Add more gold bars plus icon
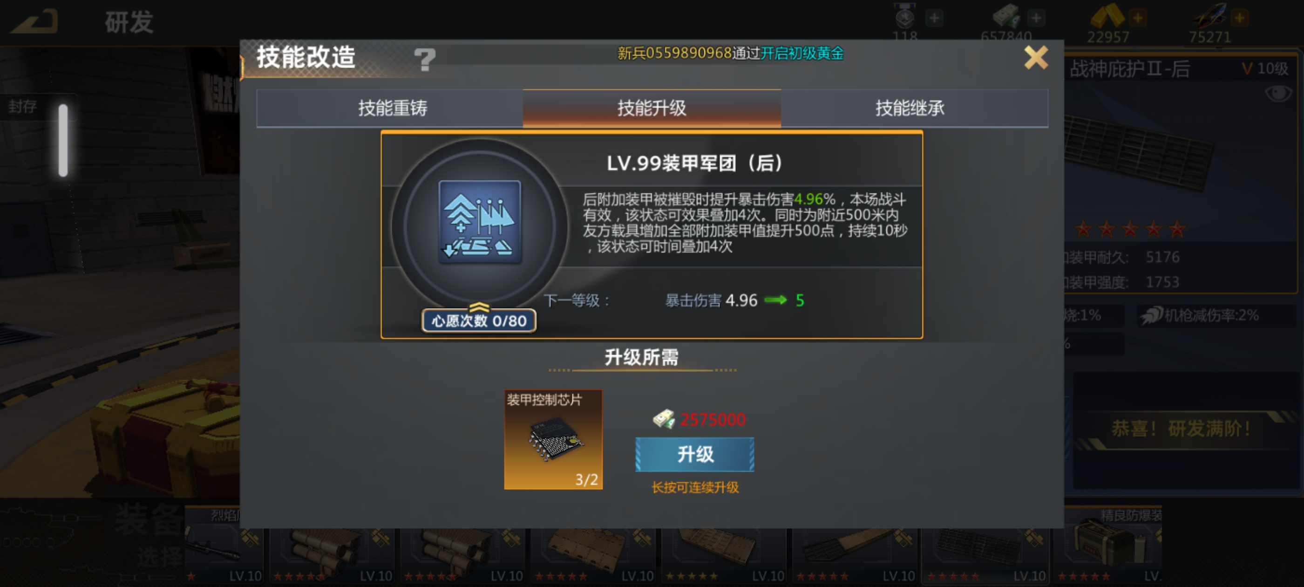Image resolution: width=1304 pixels, height=587 pixels. pyautogui.click(x=1137, y=18)
